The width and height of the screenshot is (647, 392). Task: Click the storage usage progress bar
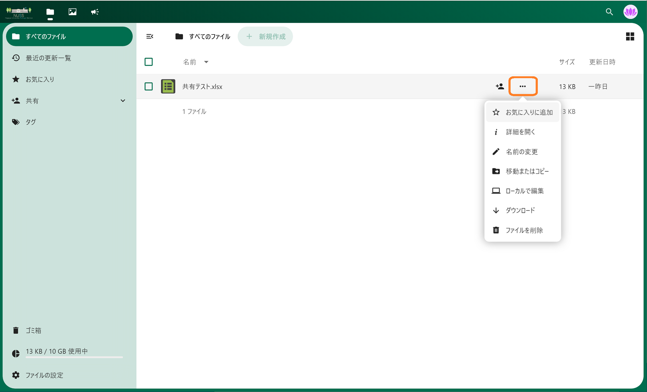pos(74,357)
